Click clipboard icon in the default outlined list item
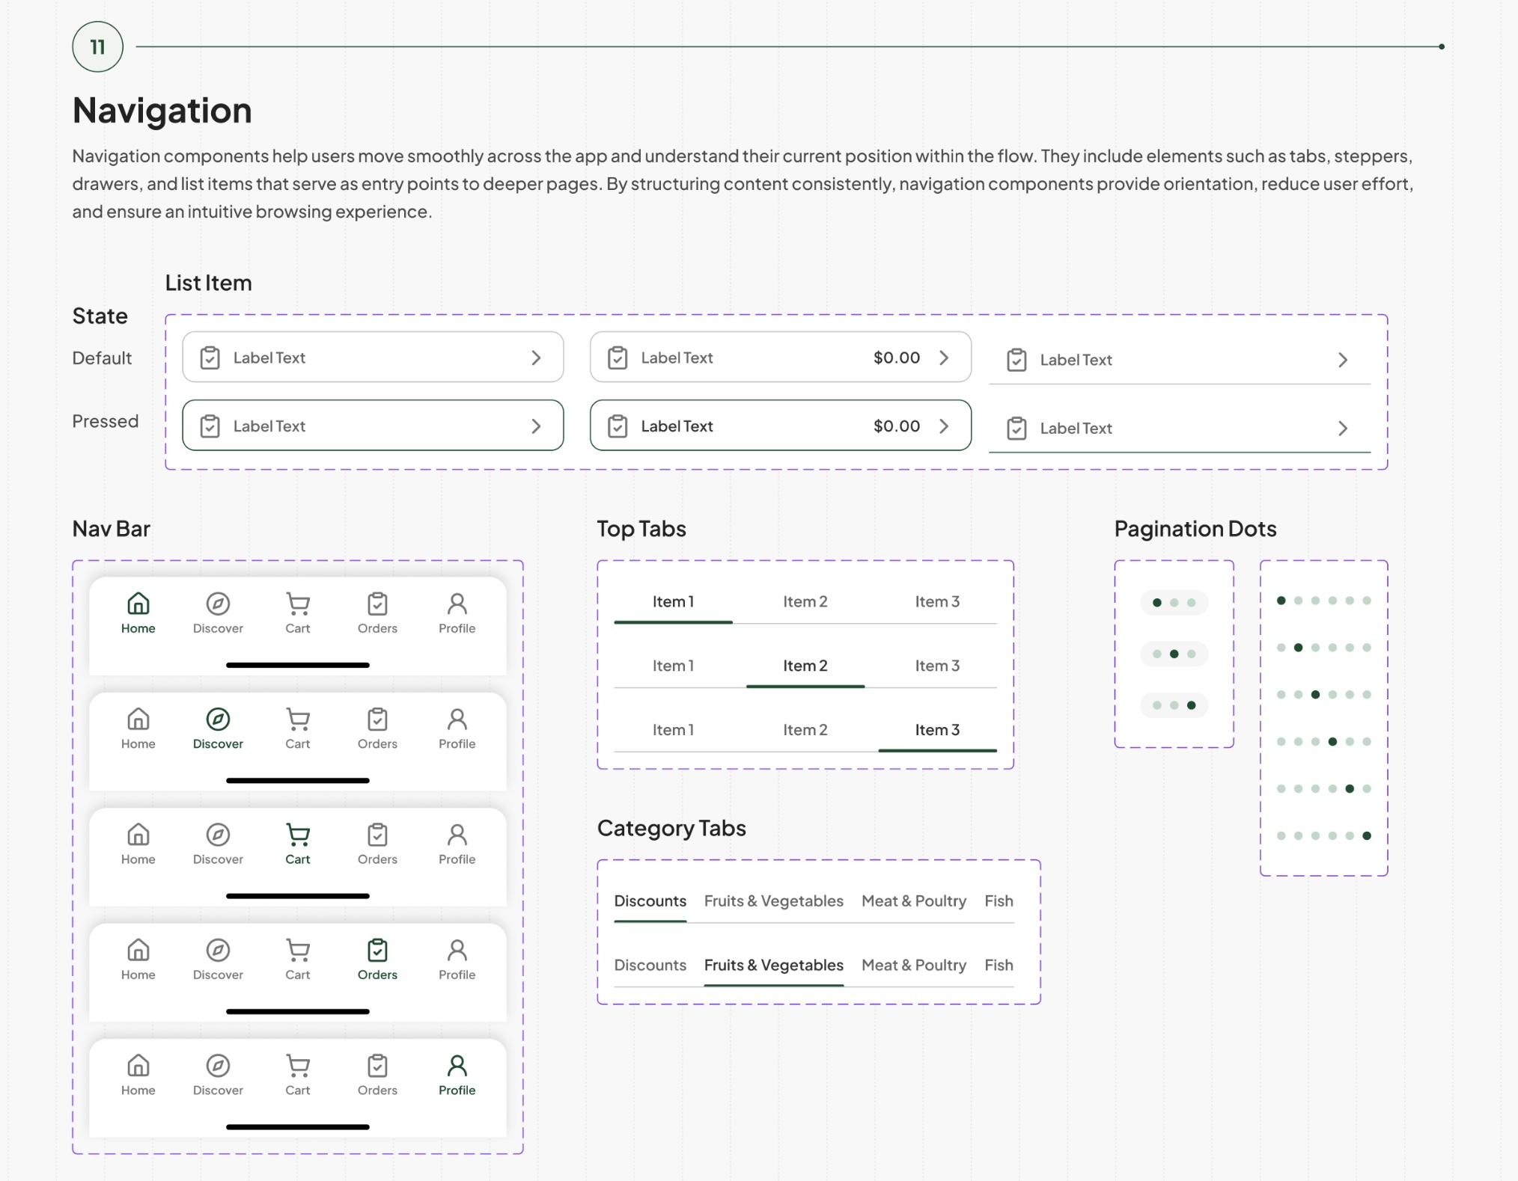 click(x=210, y=358)
